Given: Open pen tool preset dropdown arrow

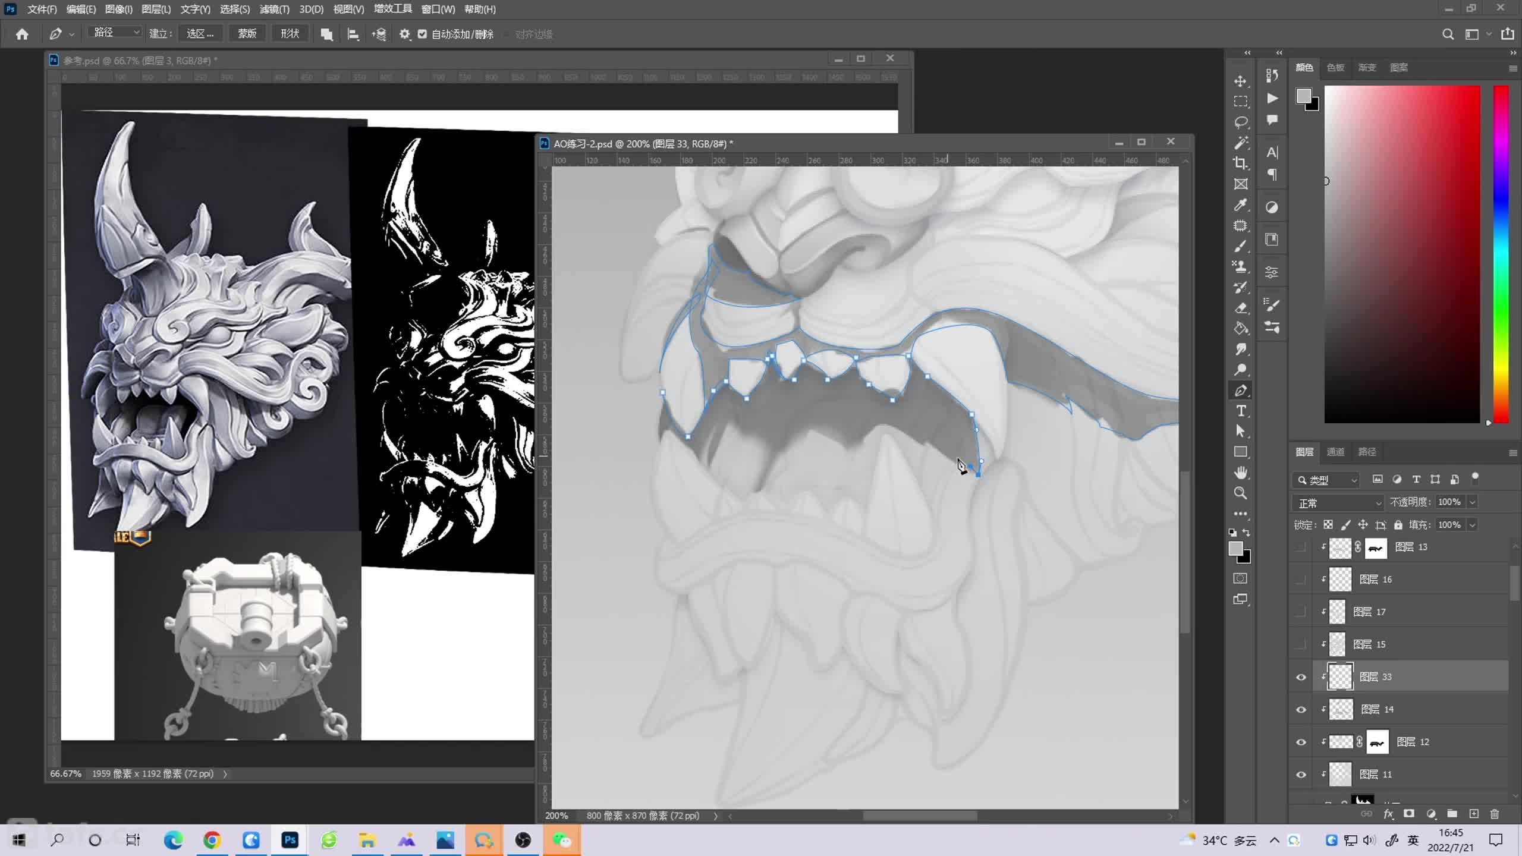Looking at the screenshot, I should (71, 34).
